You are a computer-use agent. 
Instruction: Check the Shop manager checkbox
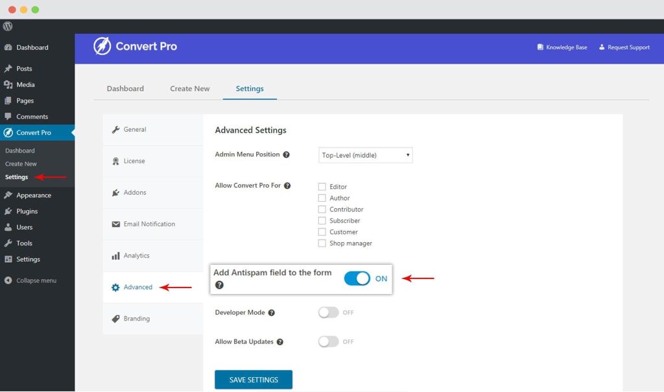click(x=322, y=243)
